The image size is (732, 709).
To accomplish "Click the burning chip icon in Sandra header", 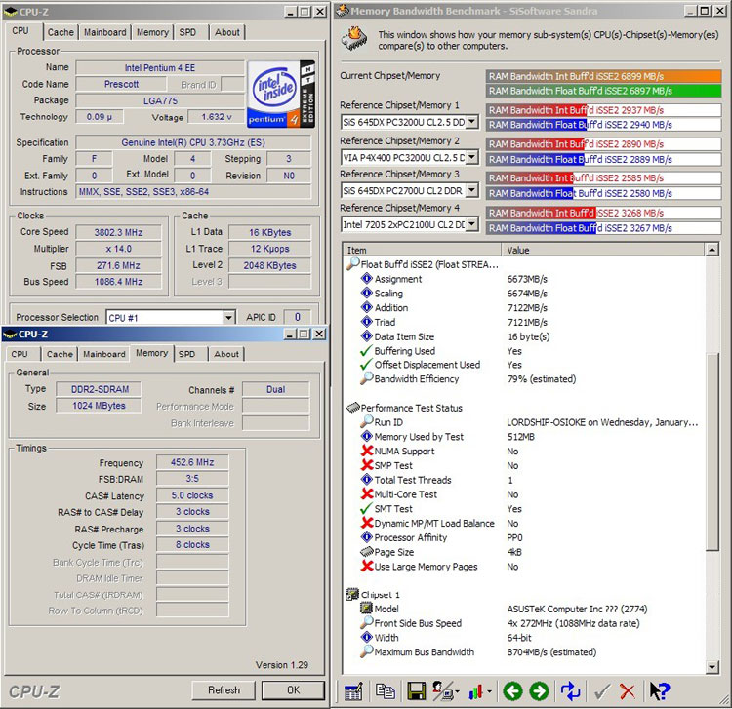I will (354, 38).
